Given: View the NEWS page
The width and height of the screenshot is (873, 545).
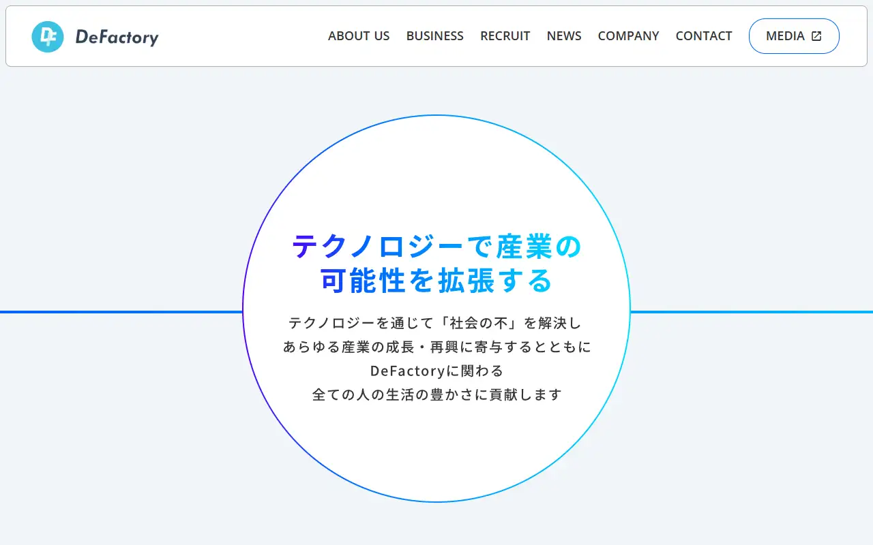Looking at the screenshot, I should (564, 36).
